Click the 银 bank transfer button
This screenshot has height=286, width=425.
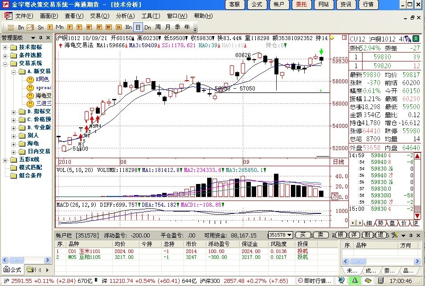tap(340, 235)
